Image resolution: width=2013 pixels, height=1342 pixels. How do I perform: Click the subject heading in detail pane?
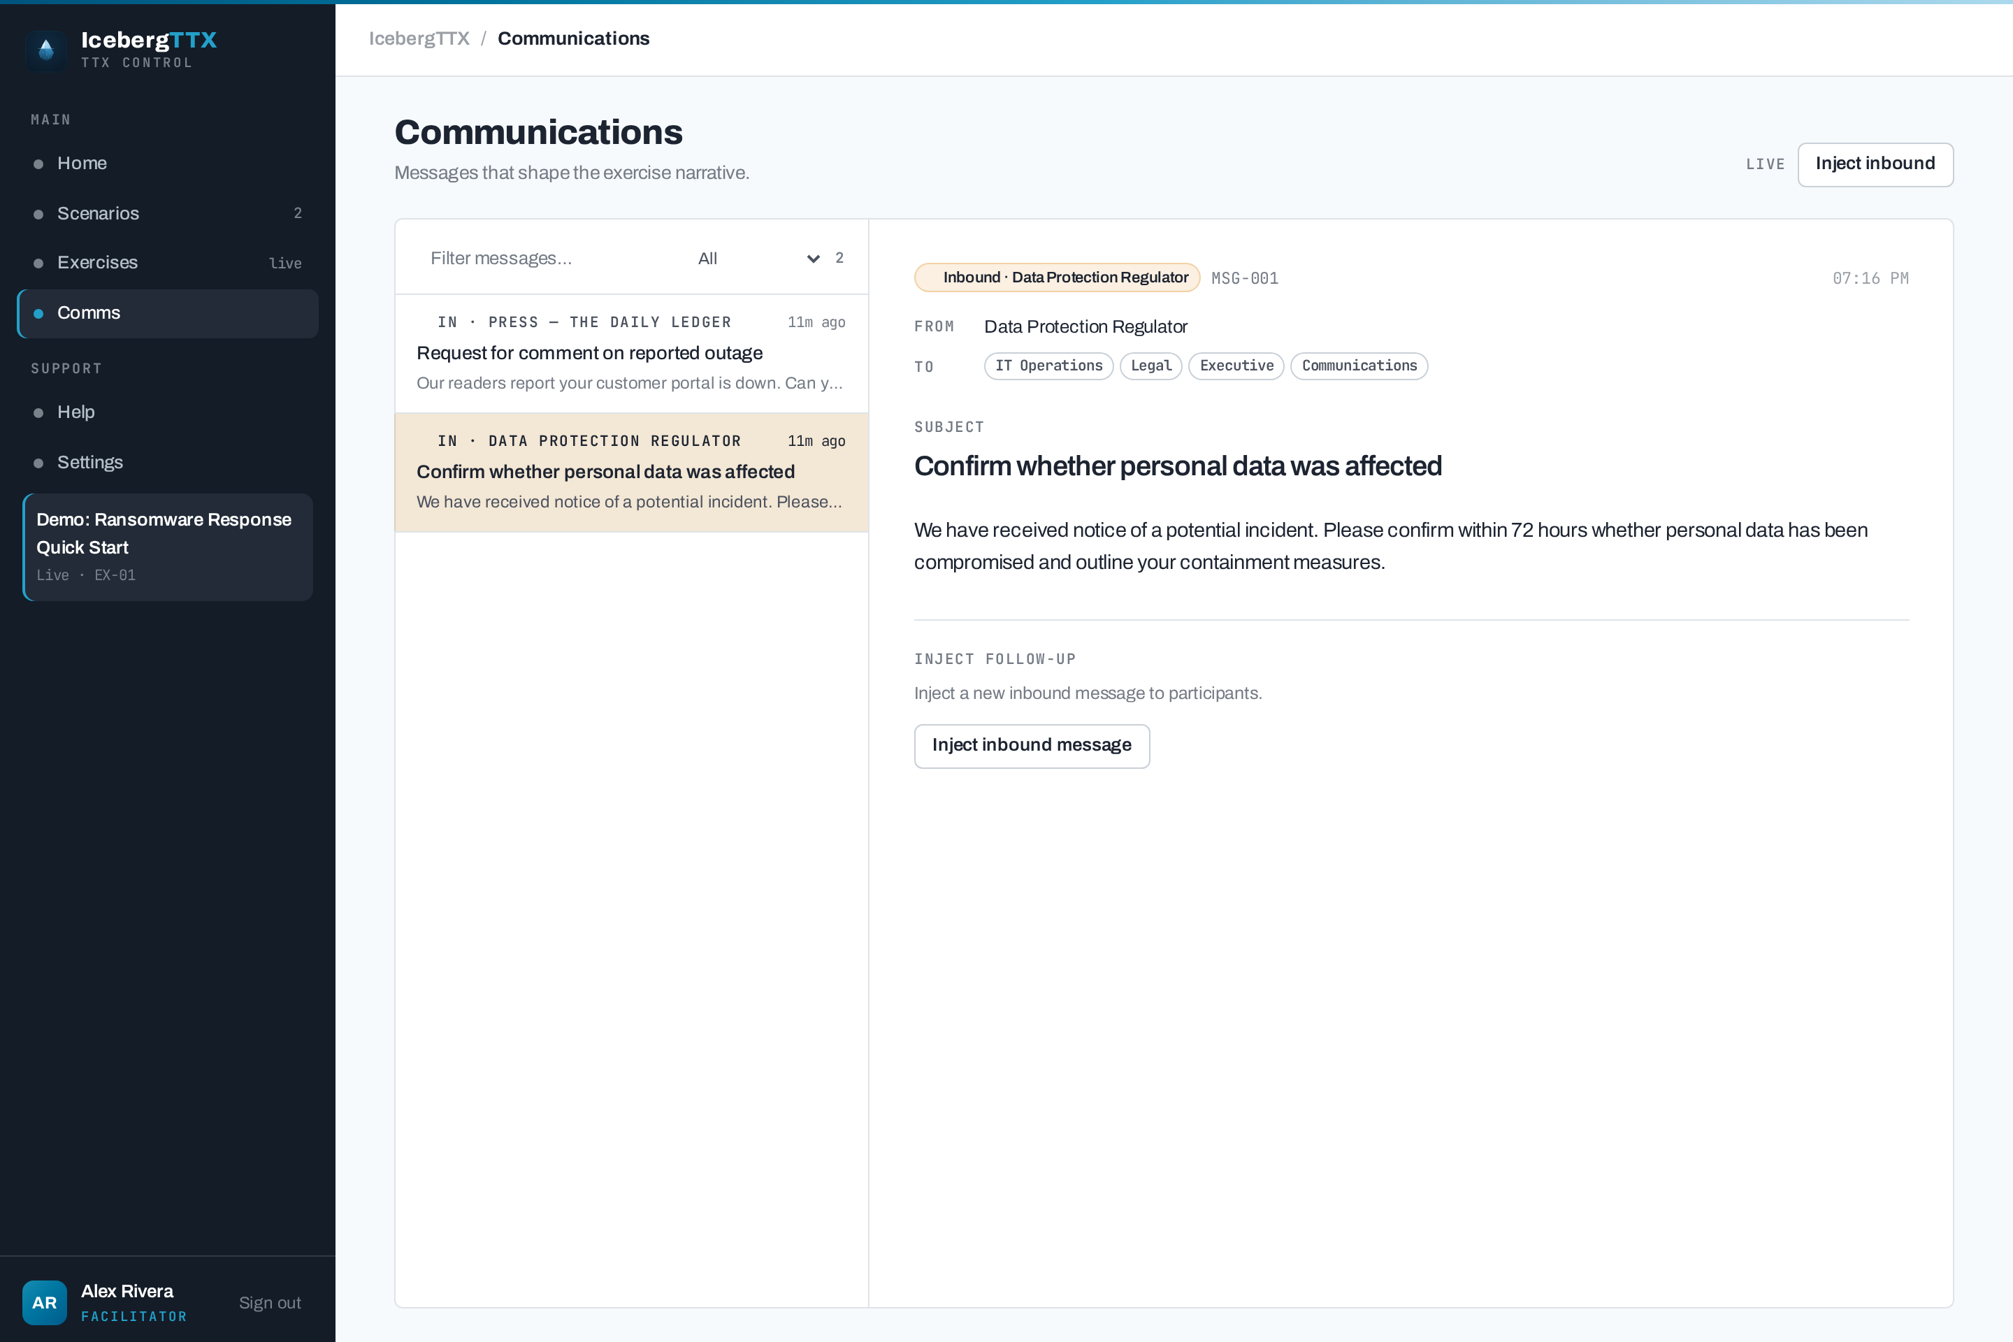click(x=1178, y=466)
